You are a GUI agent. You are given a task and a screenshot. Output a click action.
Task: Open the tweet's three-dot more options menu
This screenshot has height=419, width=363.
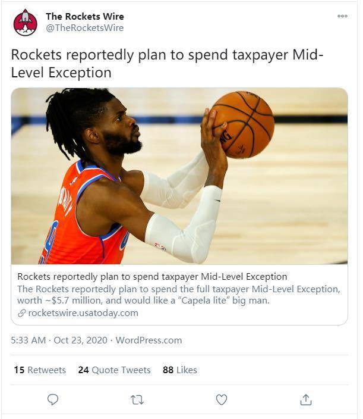pos(342,16)
